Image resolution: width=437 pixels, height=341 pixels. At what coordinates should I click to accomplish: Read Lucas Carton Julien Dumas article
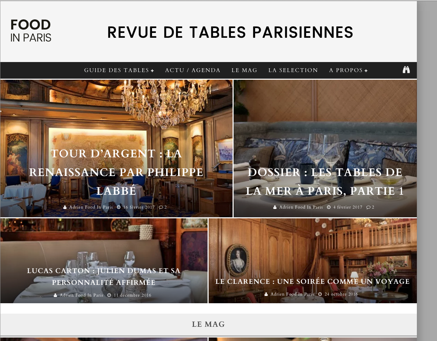(104, 277)
